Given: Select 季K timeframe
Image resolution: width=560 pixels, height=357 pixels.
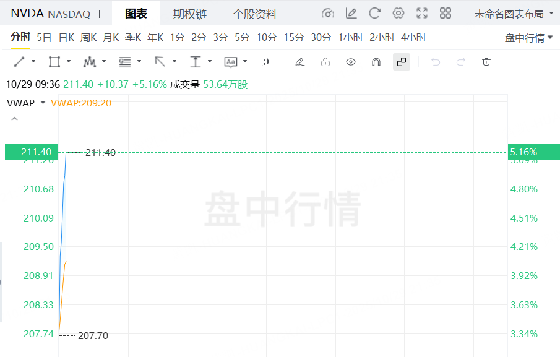Looking at the screenshot, I should (133, 37).
